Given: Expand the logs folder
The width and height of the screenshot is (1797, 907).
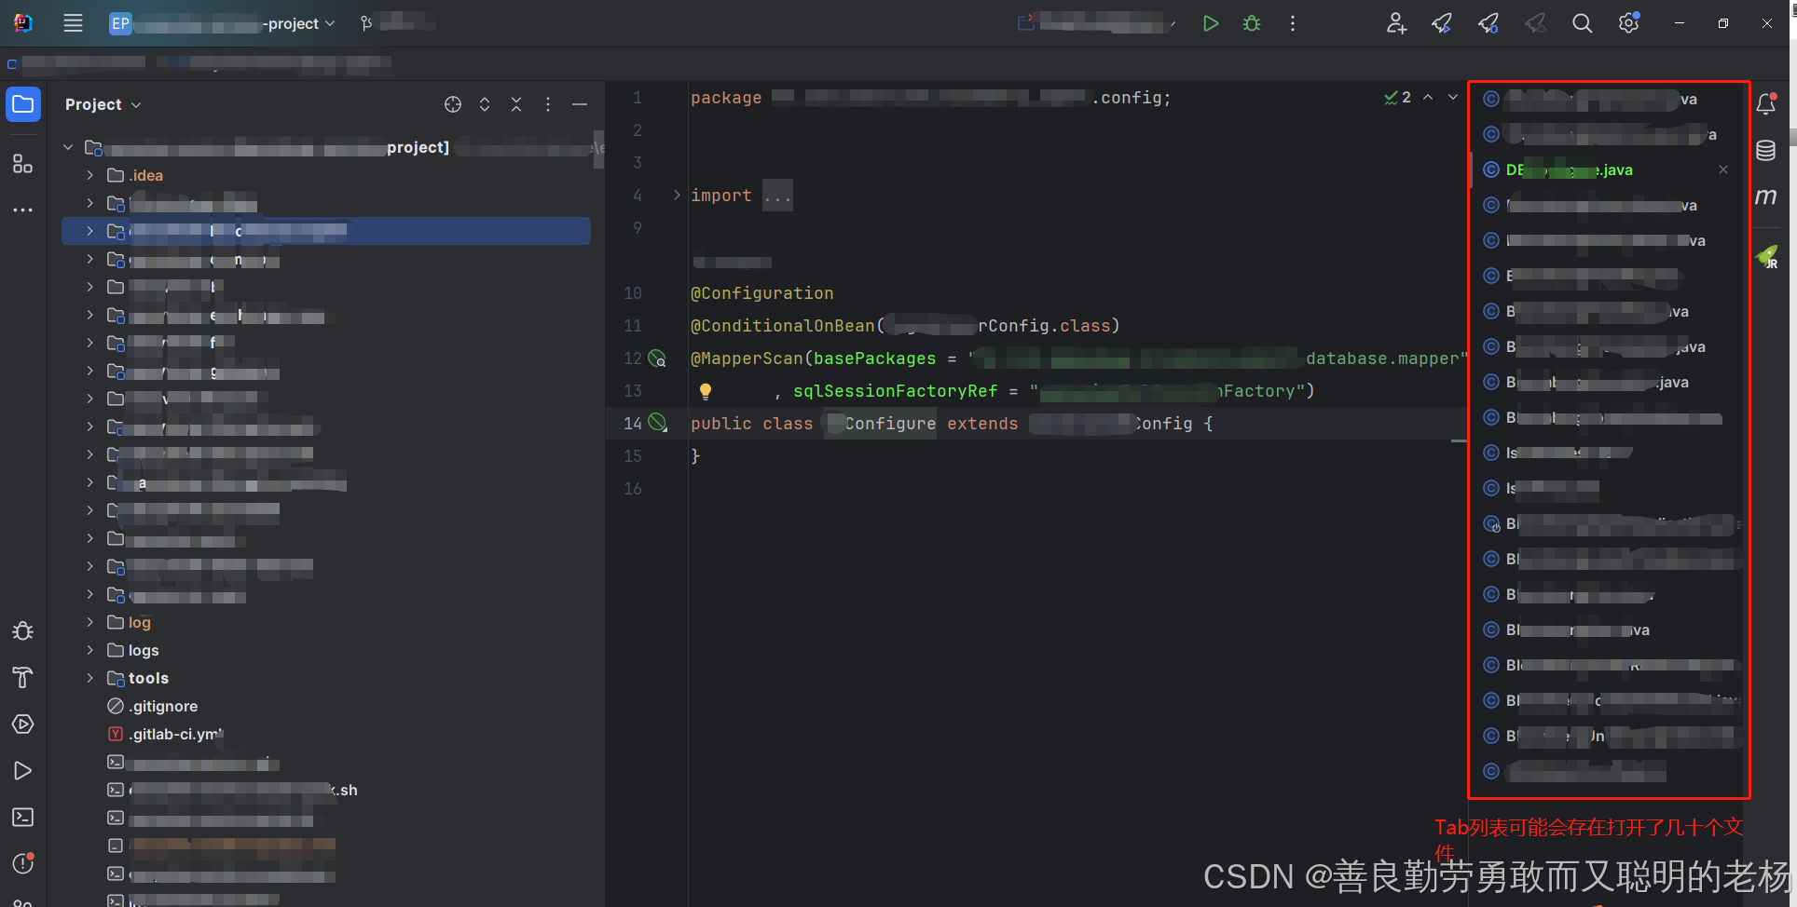Looking at the screenshot, I should coord(89,650).
